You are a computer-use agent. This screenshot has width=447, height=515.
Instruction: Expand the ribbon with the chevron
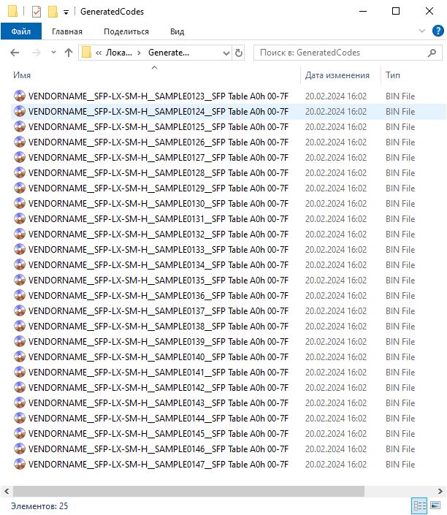(x=422, y=31)
